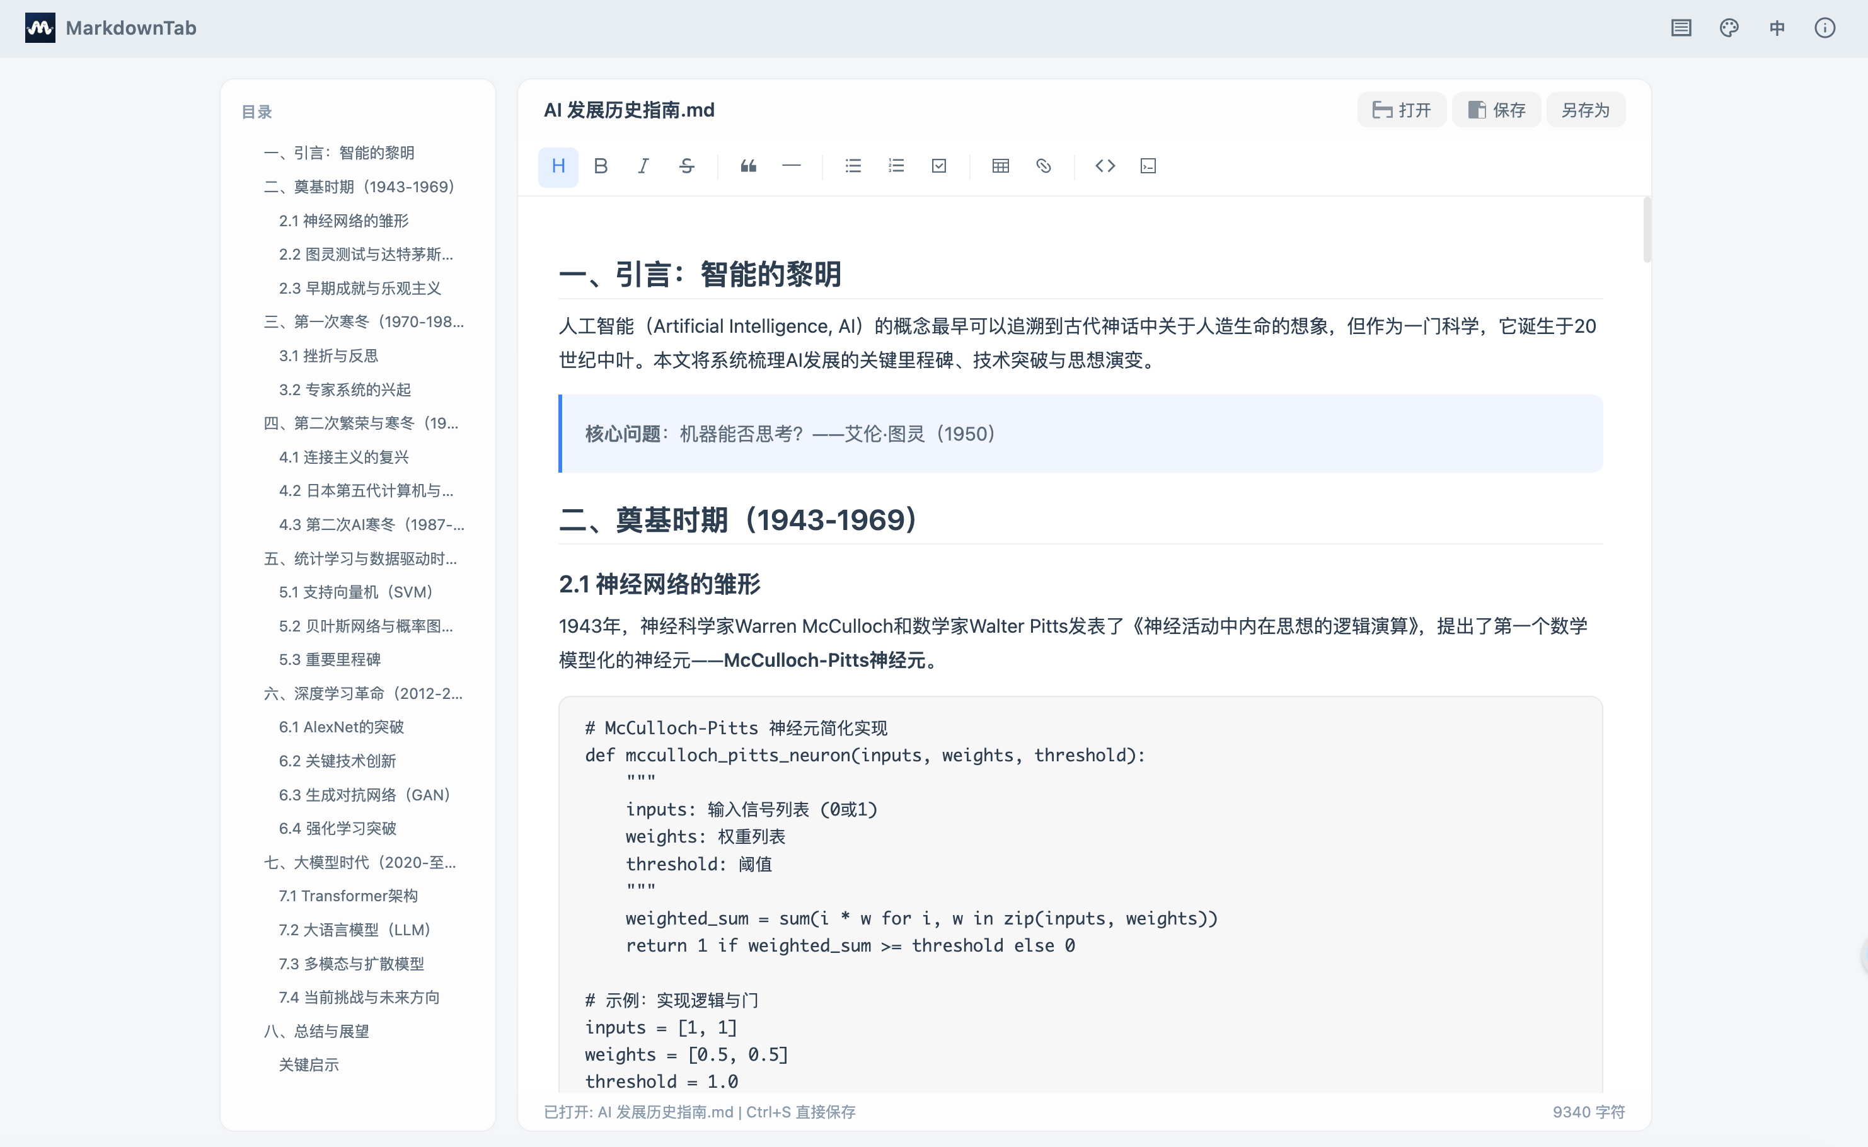Go to outline item 八、总结与展望
1868x1147 pixels.
point(316,1032)
